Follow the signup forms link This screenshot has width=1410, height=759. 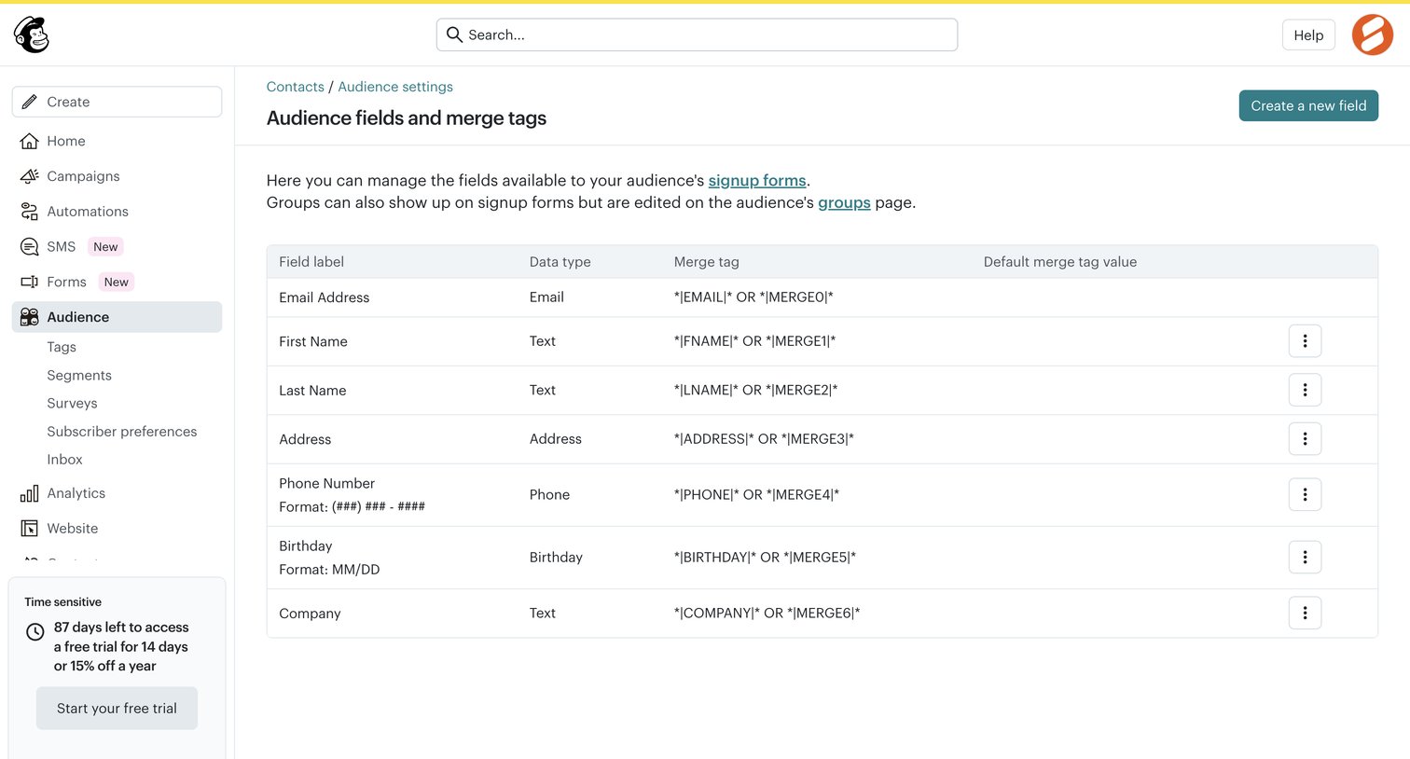[757, 181]
